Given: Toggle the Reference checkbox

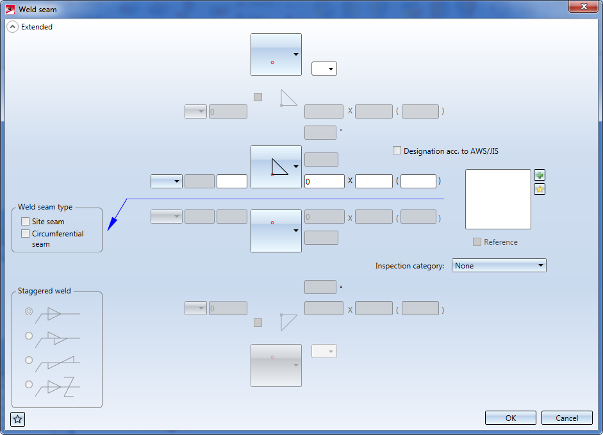Looking at the screenshot, I should pos(477,242).
